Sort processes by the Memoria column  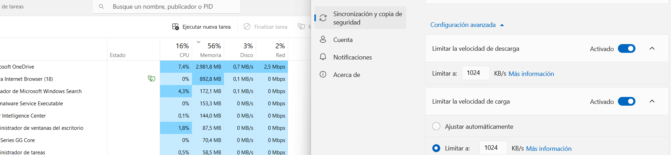point(208,49)
